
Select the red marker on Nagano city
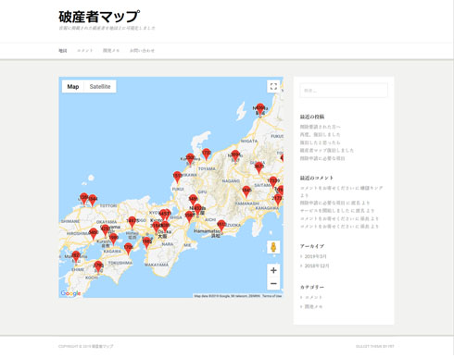[x=235, y=156]
